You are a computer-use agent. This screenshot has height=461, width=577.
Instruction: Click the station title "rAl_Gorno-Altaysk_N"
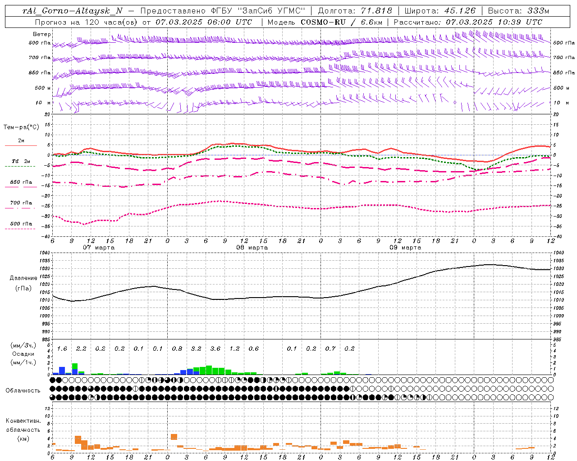[72, 11]
